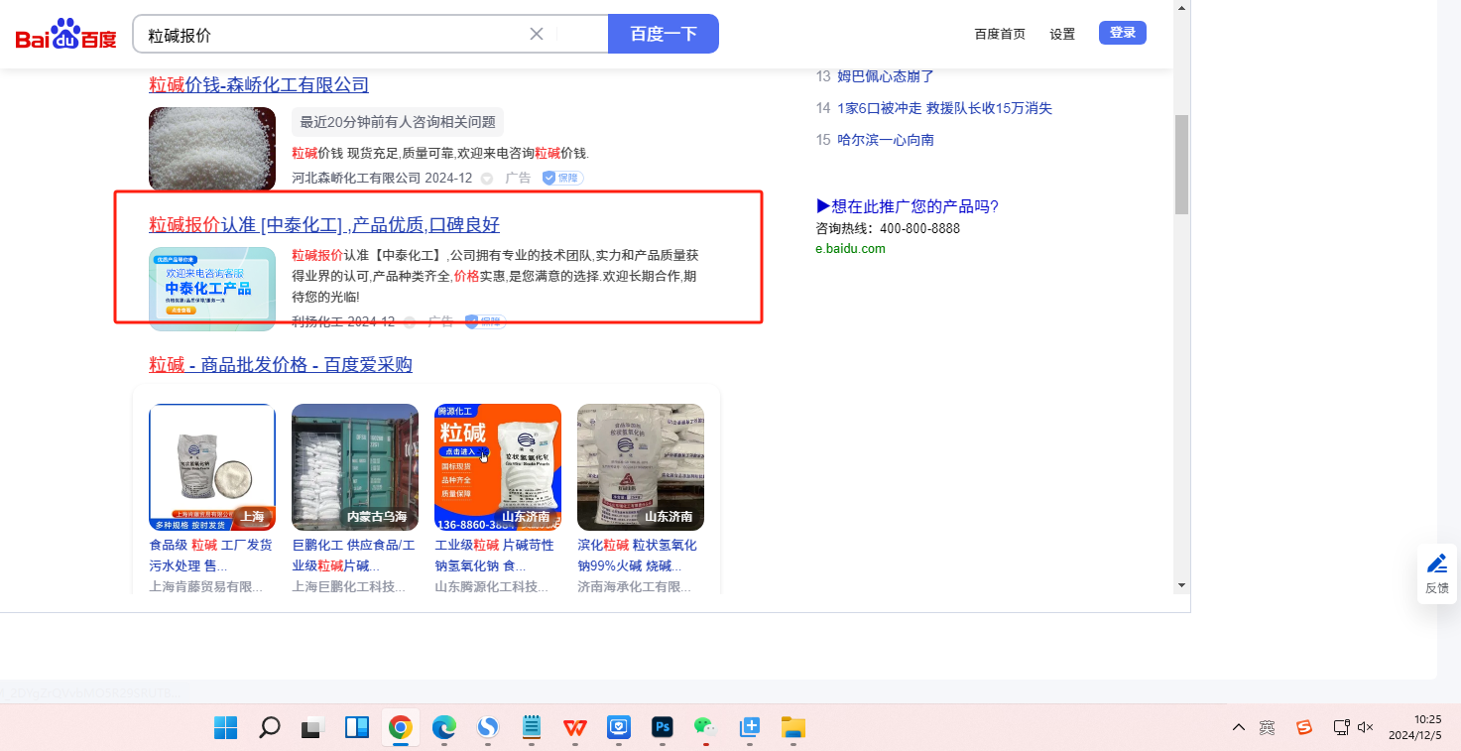This screenshot has width=1461, height=751.
Task: Open Photoshop from the taskbar
Action: point(663,727)
